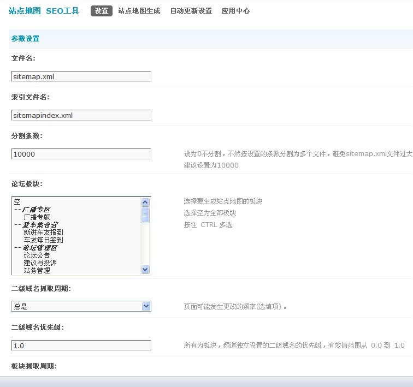Open the 设置 tab

(101, 11)
